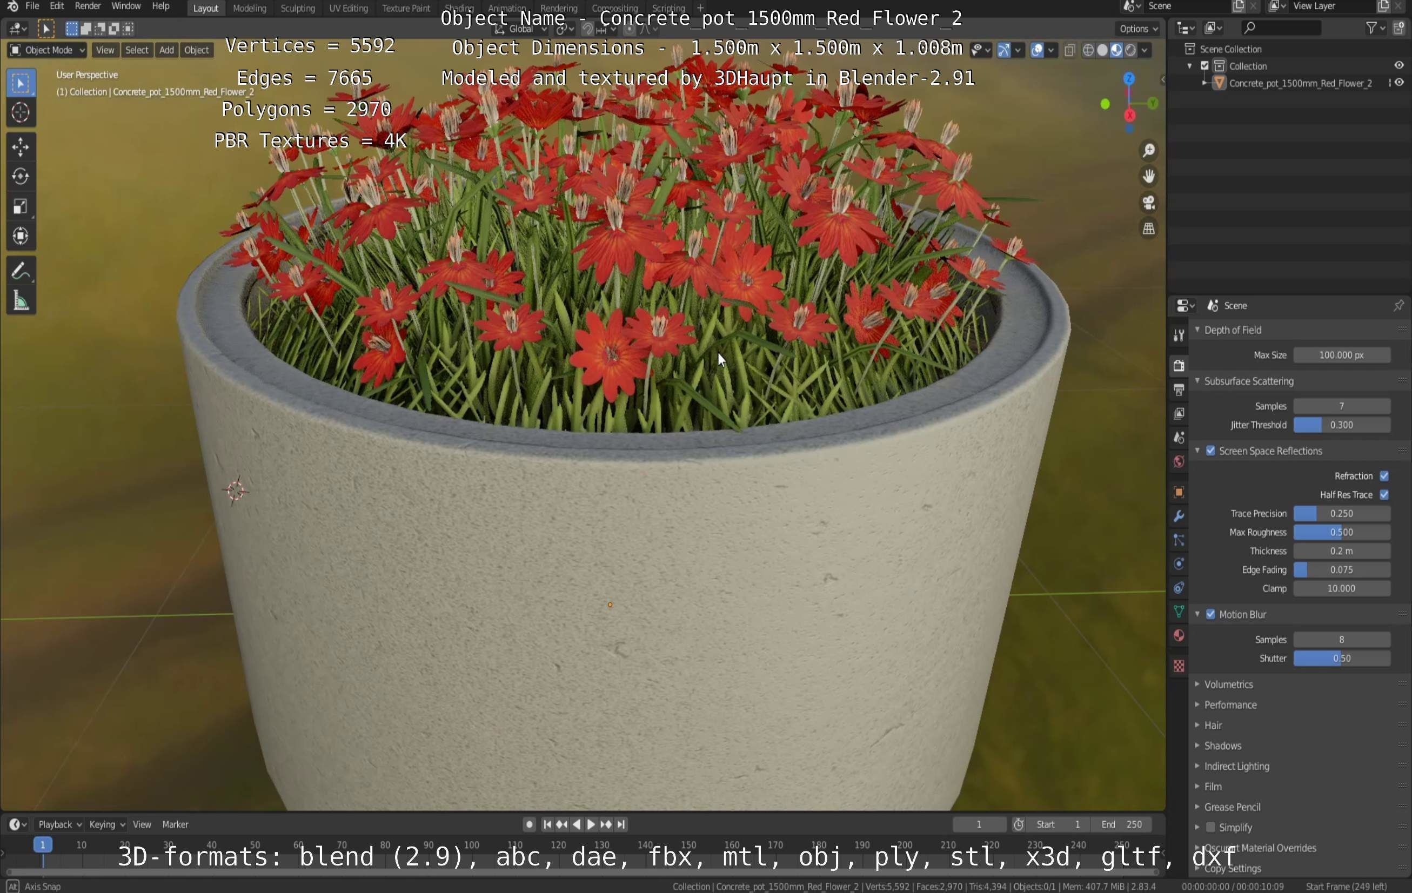The height and width of the screenshot is (893, 1412).
Task: Toggle Half Res Trace checkbox
Action: tap(1384, 494)
